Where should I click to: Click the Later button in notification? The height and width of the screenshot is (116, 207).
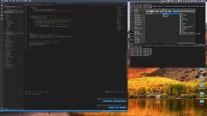click(x=117, y=107)
